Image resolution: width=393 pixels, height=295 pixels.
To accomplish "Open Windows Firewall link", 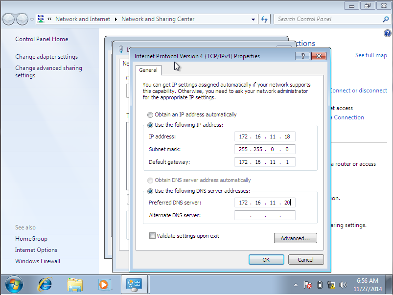I will click(38, 261).
